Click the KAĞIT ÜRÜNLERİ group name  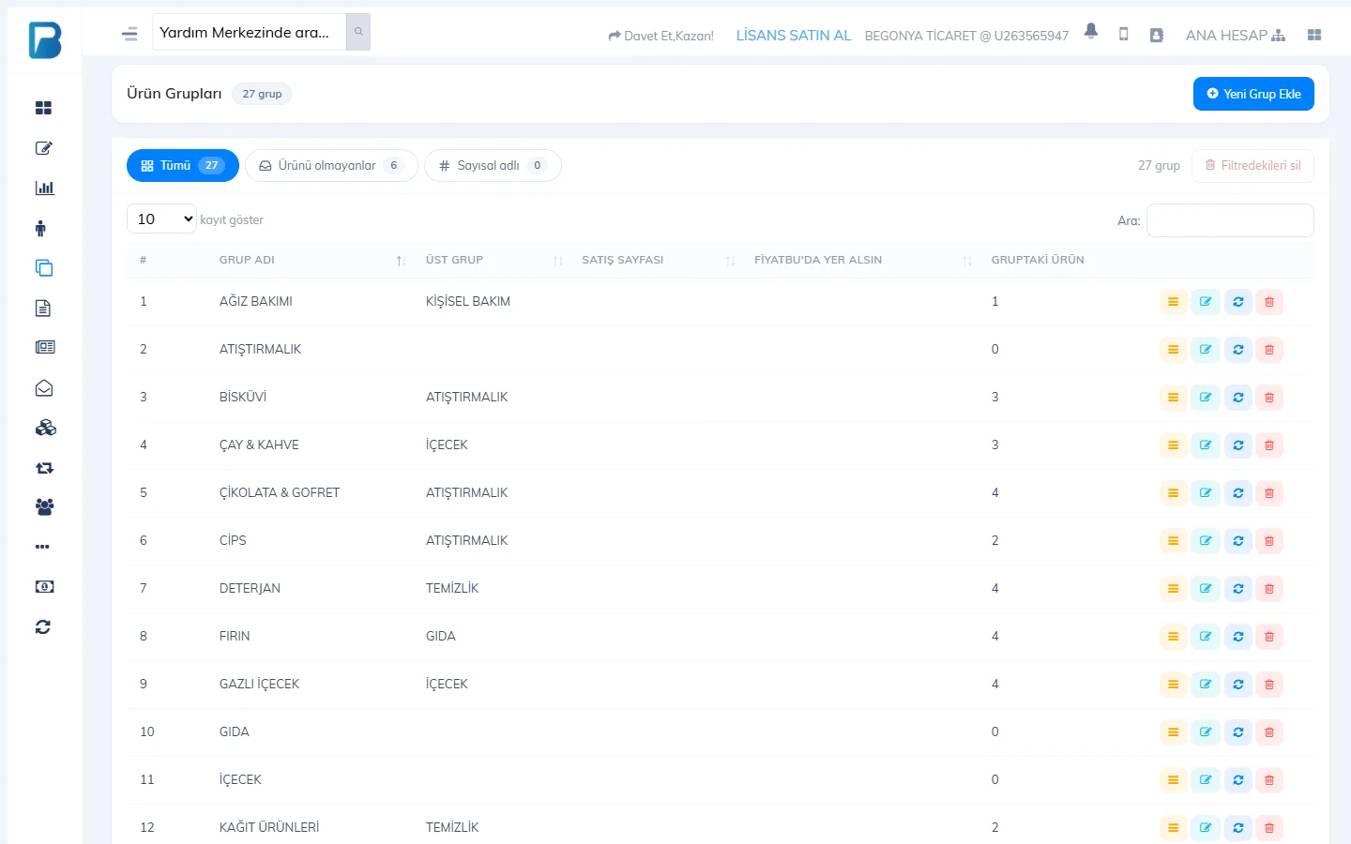click(x=269, y=828)
